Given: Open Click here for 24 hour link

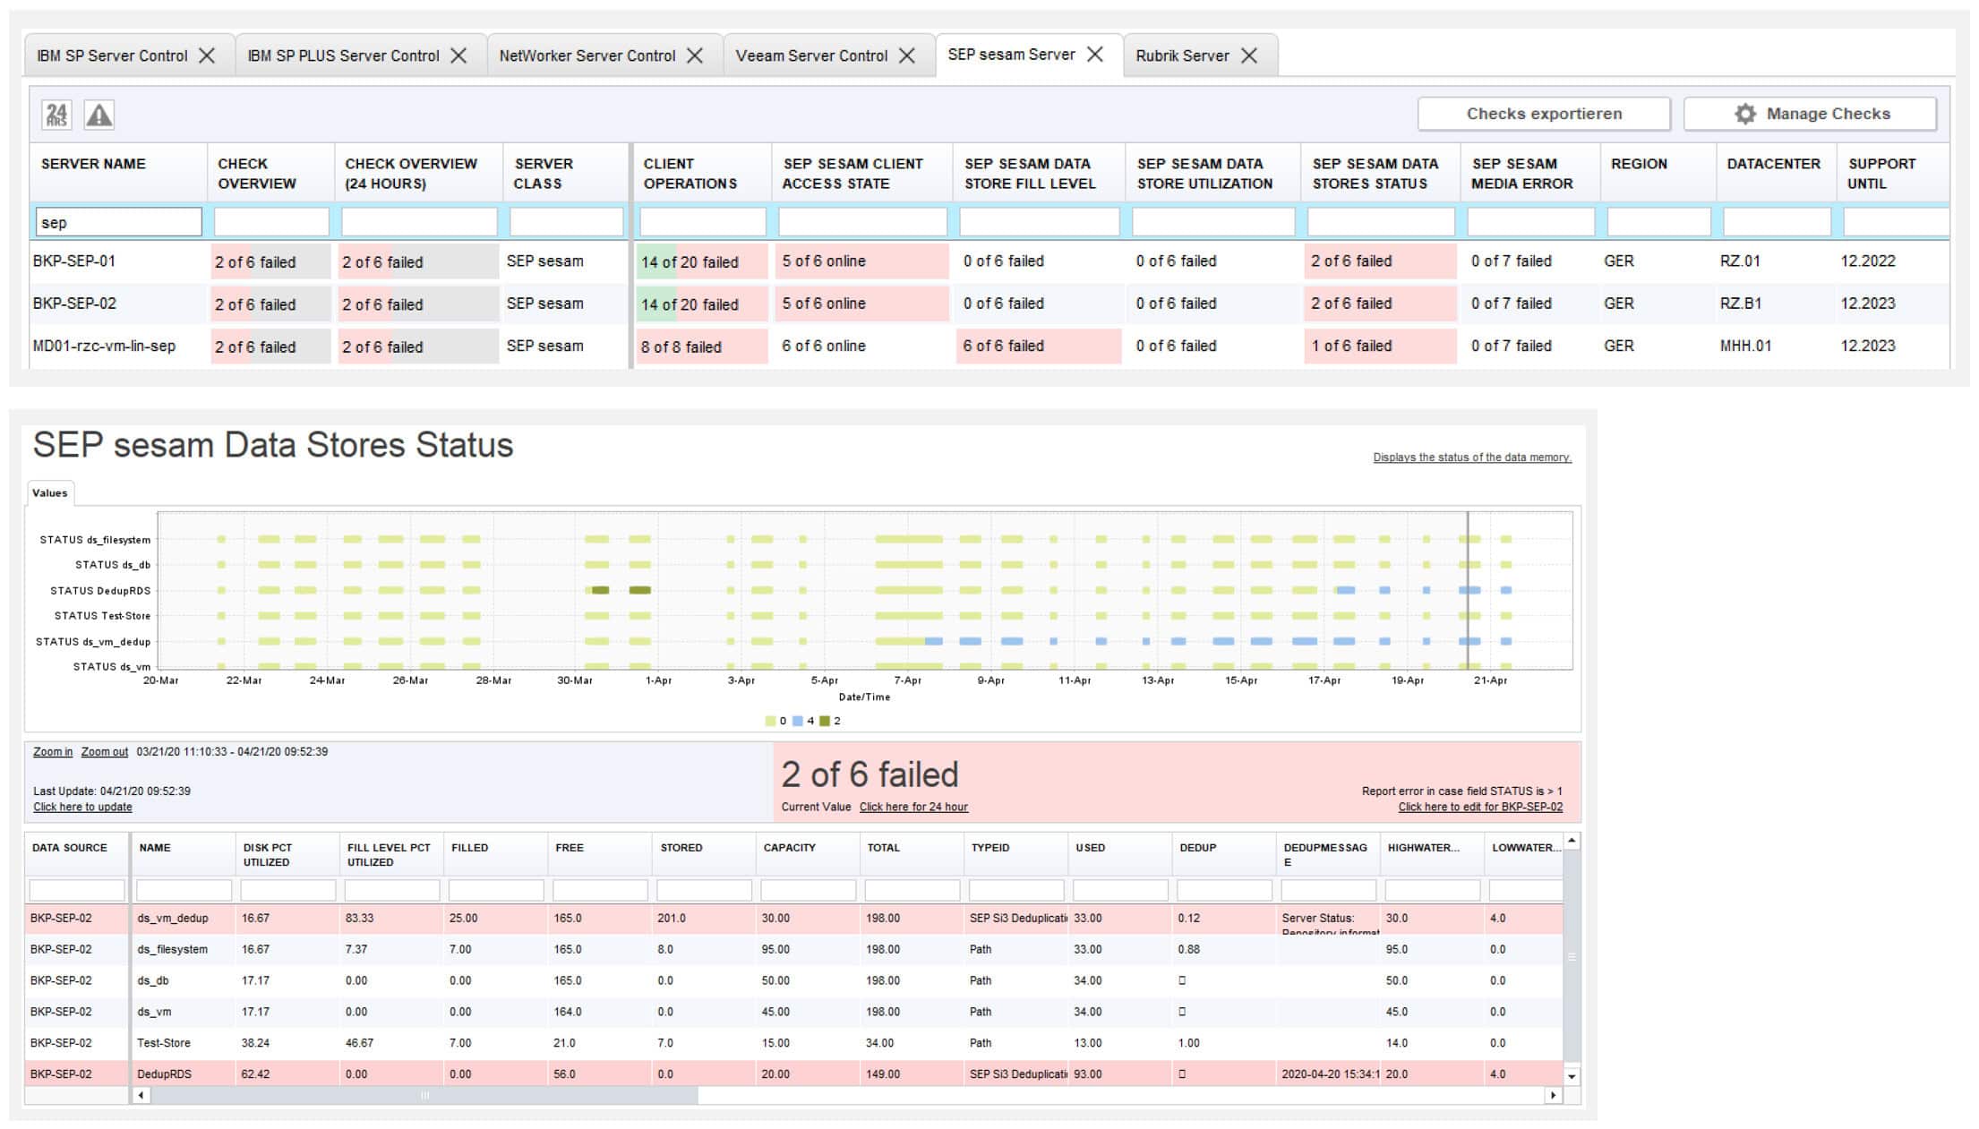Looking at the screenshot, I should click(x=913, y=807).
